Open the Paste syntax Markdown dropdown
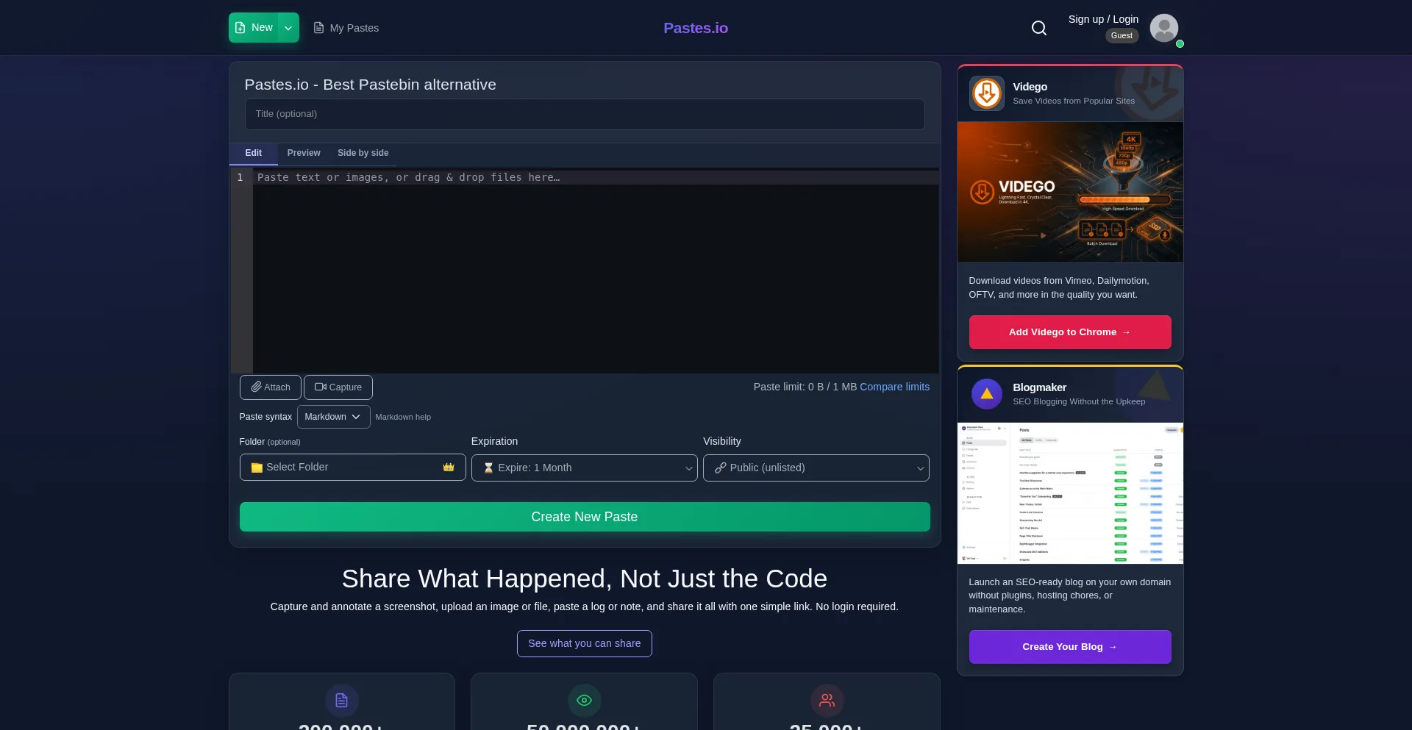This screenshot has height=730, width=1412. coord(333,417)
